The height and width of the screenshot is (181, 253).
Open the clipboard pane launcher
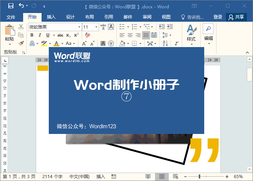[23, 52]
